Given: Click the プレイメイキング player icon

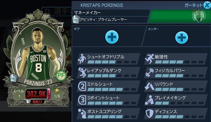Looking at the screenshot, I should (149, 100).
